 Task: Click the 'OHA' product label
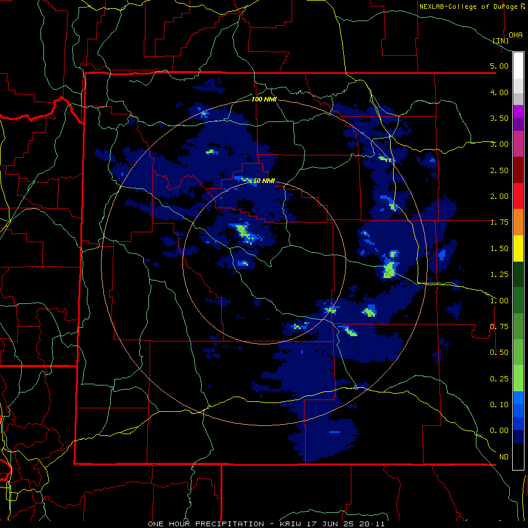click(x=516, y=35)
